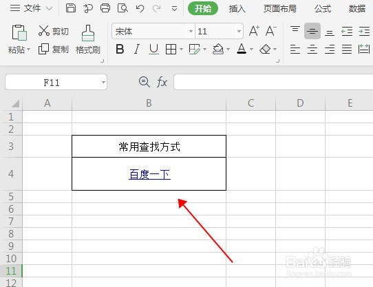Toggle center horizontal alignment

[312, 50]
